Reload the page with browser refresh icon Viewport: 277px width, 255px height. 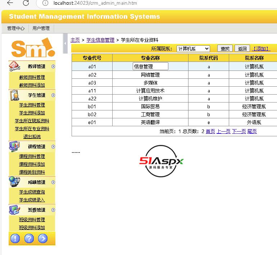(x=26, y=3)
